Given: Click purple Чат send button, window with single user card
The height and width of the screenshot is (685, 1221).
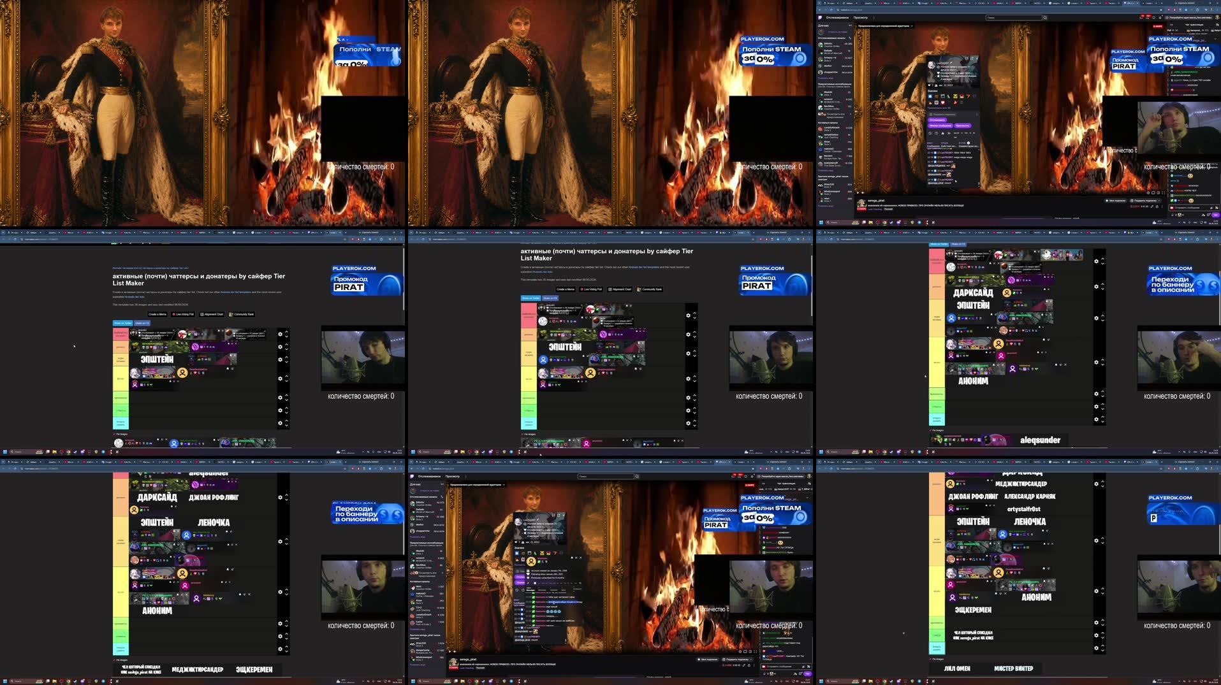Looking at the screenshot, I should (x=1216, y=215).
